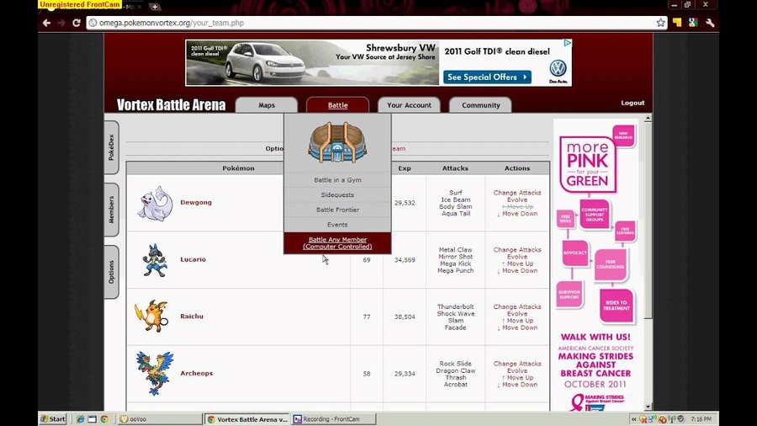Click the Raichu sprite image
757x426 pixels.
(152, 317)
